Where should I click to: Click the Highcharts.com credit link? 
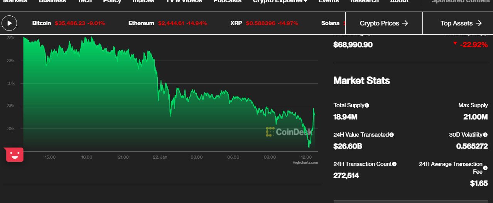(x=305, y=162)
